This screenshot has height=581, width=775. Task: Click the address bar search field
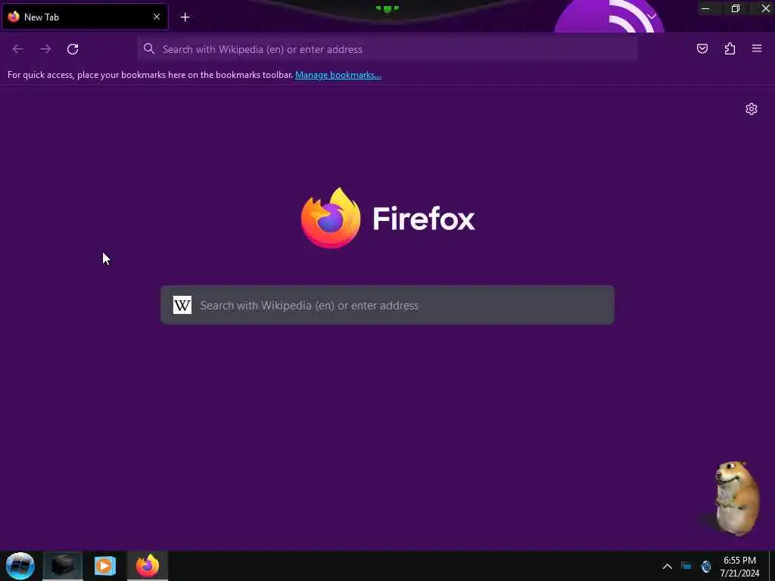[387, 49]
